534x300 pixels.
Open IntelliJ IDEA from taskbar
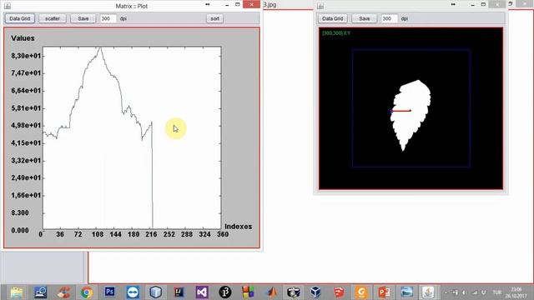click(x=179, y=292)
